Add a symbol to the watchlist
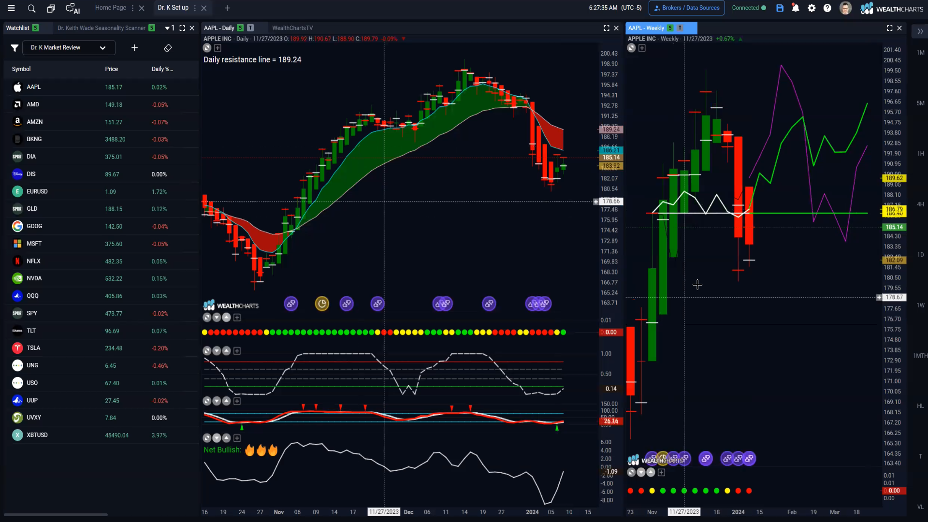Screen dimensions: 928x522 point(134,48)
